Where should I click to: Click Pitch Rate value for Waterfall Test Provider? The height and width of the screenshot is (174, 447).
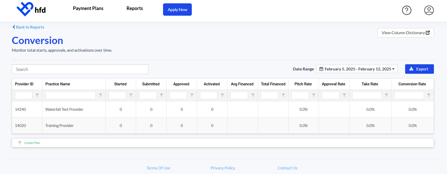tap(303, 109)
